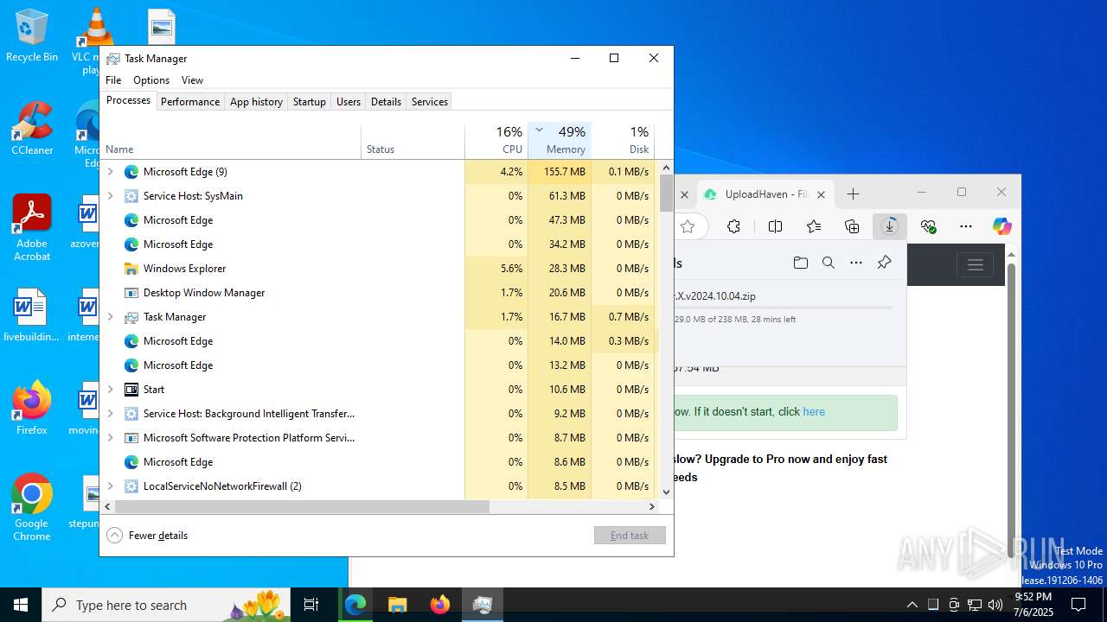Expand Service Host: SysMain row
This screenshot has width=1107, height=622.
coord(110,196)
